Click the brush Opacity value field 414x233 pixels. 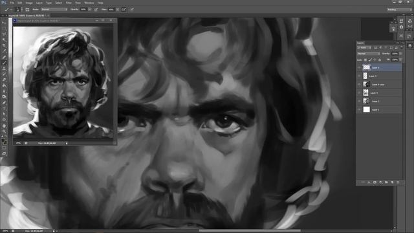coord(83,10)
